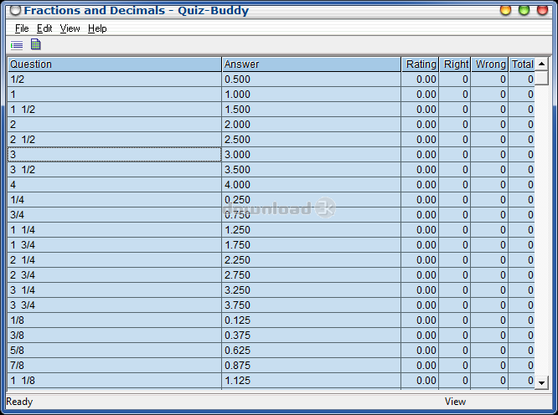Select answer cell "4.000"
The height and width of the screenshot is (415, 558).
(312, 185)
